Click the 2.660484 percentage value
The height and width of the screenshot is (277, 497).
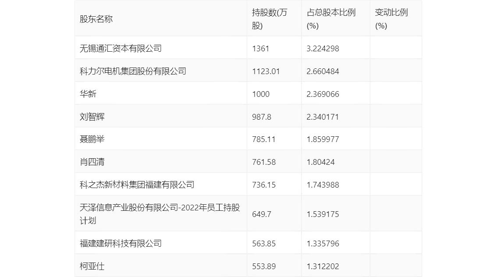[323, 71]
